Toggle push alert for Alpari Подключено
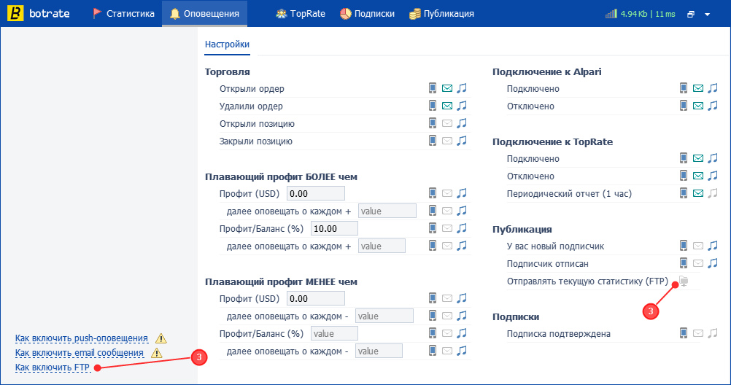The width and height of the screenshot is (731, 385). [684, 88]
